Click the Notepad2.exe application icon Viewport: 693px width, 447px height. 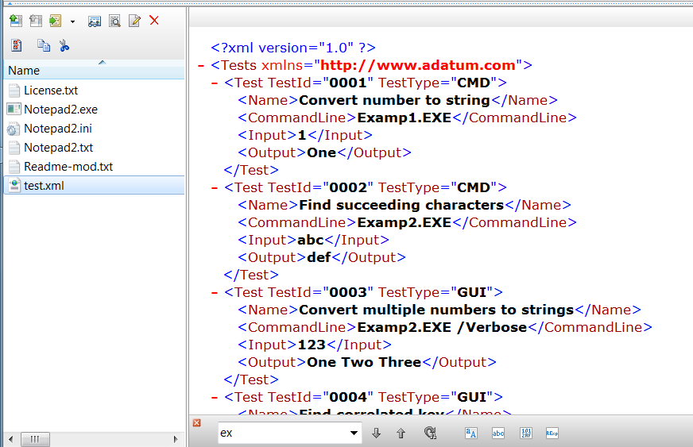click(x=14, y=109)
